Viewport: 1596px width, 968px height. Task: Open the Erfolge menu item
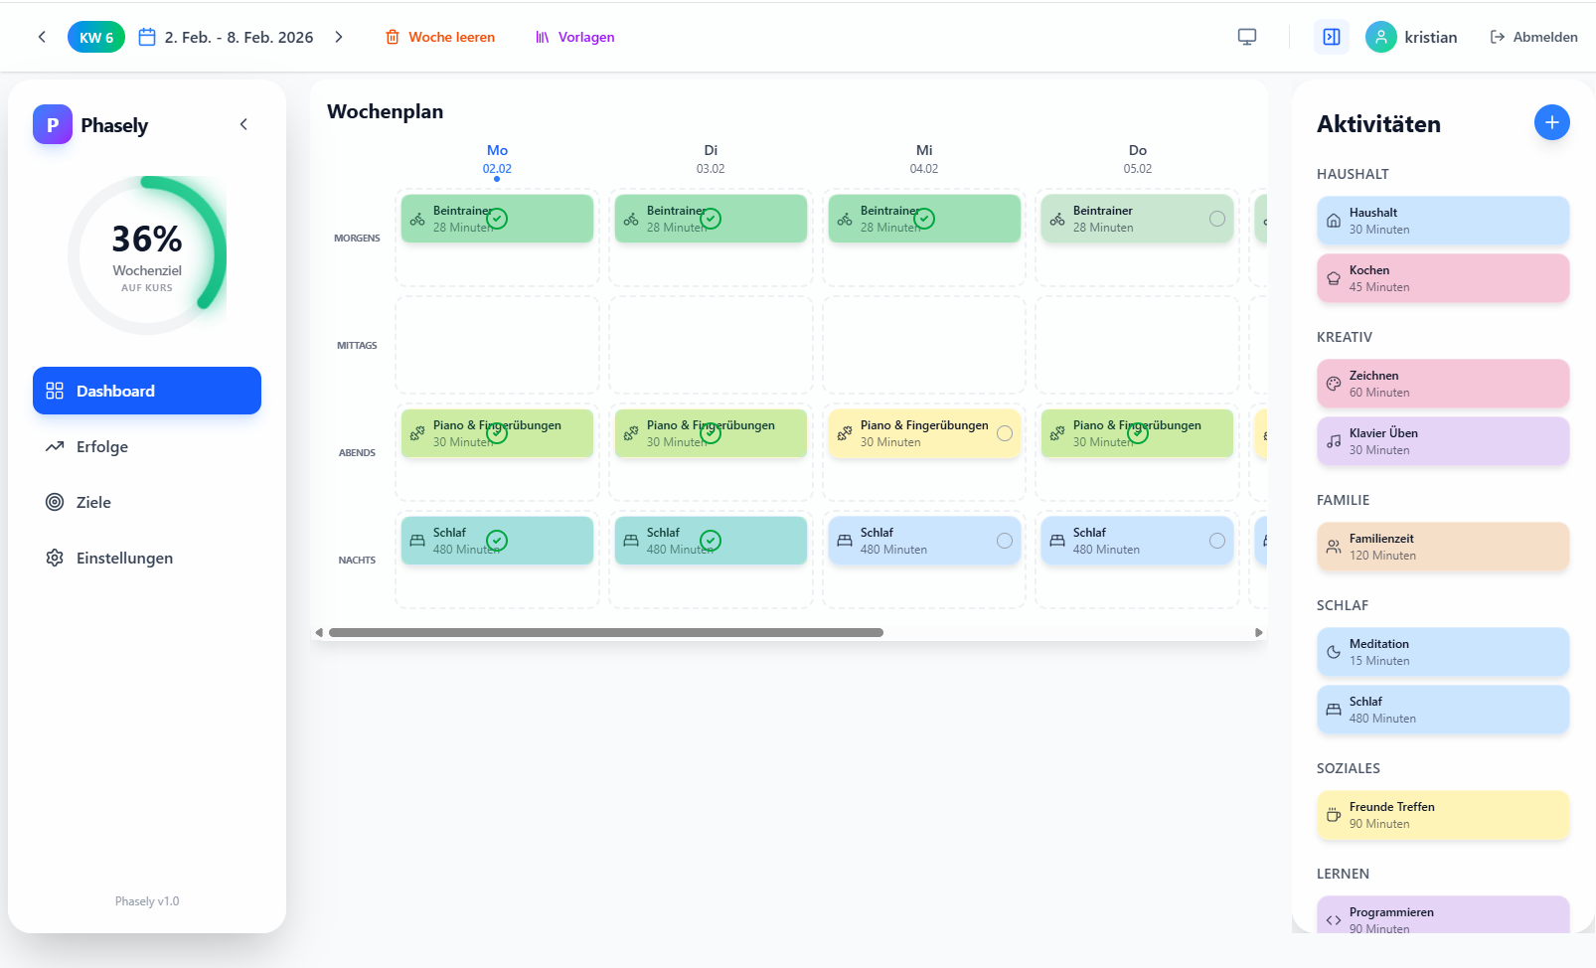(x=102, y=446)
